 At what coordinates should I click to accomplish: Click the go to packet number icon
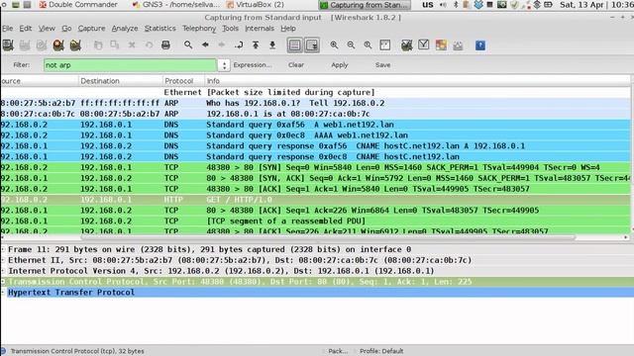(239, 45)
